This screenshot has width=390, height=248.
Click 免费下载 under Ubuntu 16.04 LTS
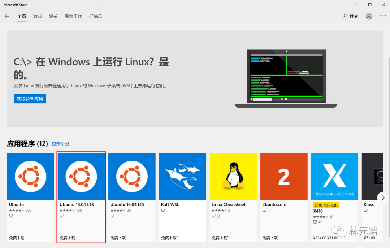[x=118, y=238]
